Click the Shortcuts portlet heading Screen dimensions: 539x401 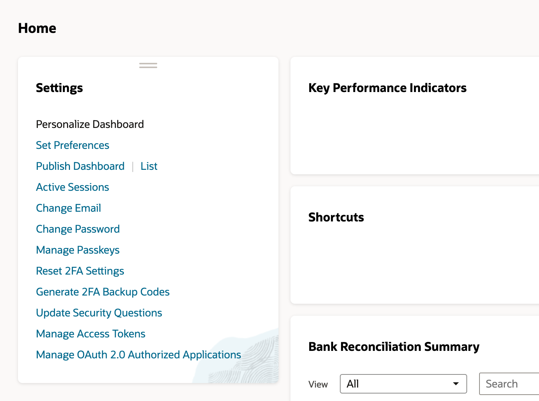click(x=336, y=217)
